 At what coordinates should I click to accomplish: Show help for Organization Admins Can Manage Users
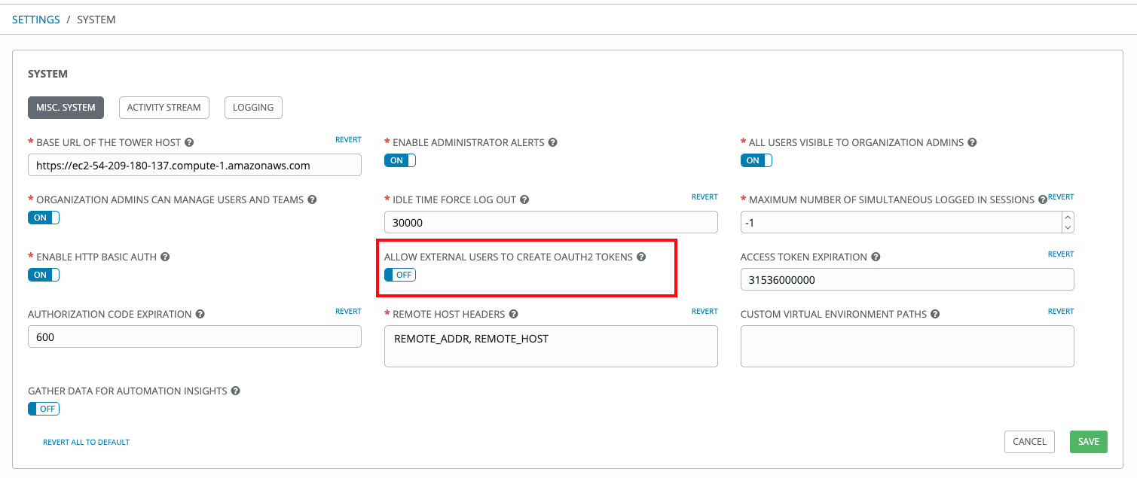[x=312, y=199]
